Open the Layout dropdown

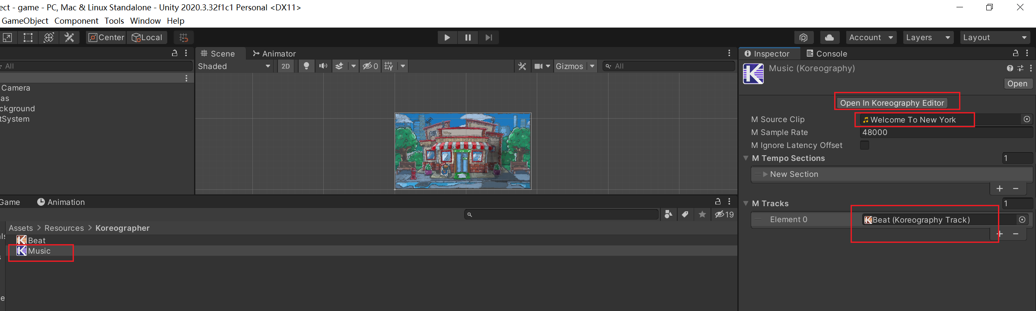pyautogui.click(x=995, y=38)
